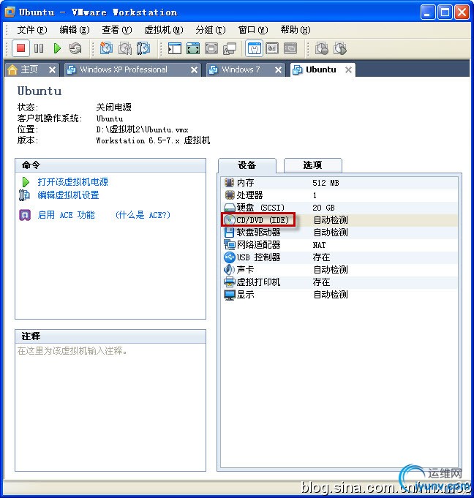Switch to the 选项 options tab
474x498 pixels.
[x=312, y=165]
